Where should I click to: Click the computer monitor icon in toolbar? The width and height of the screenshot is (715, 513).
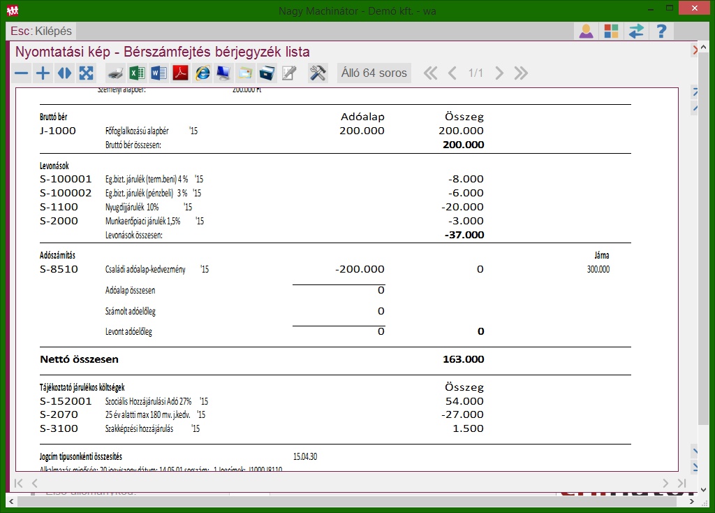223,73
